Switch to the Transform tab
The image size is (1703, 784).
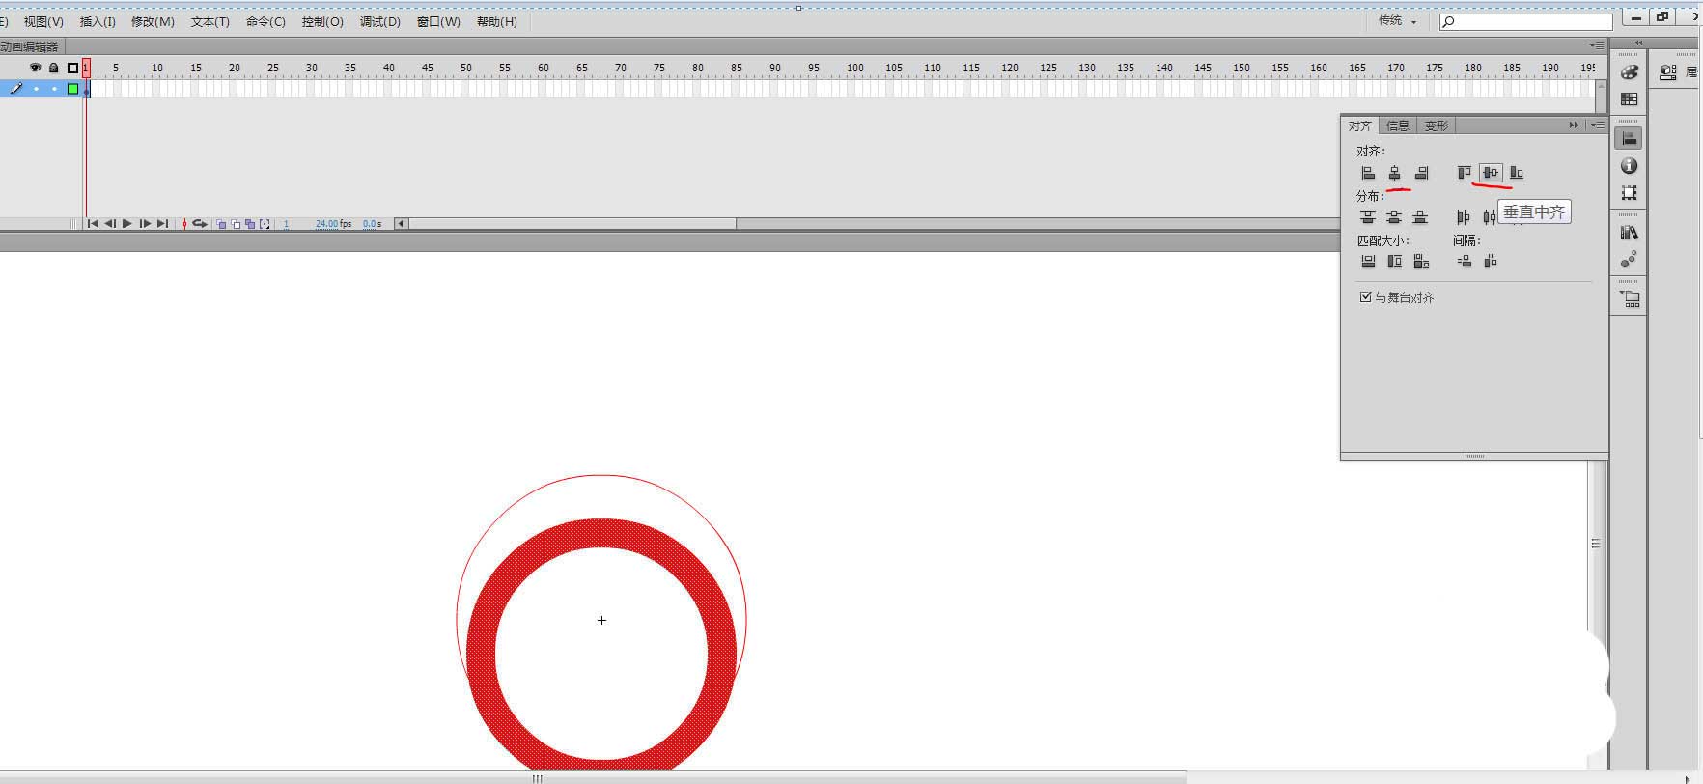click(x=1436, y=126)
